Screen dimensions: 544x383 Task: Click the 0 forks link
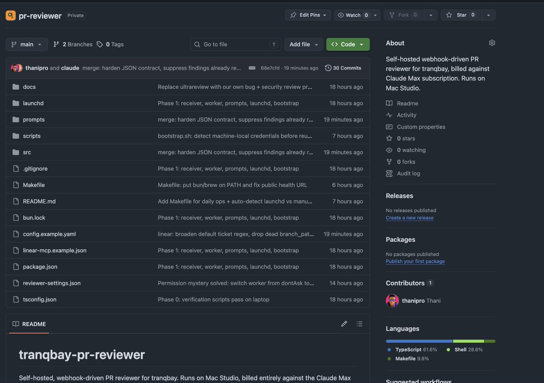pos(401,162)
